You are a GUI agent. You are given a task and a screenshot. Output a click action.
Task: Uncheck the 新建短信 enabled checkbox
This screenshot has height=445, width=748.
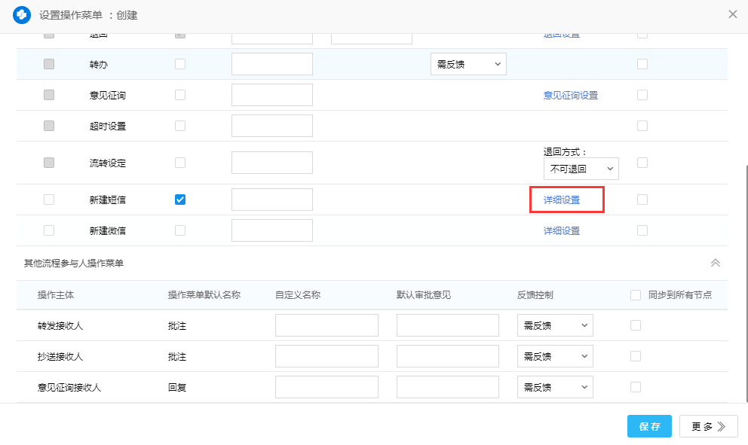[180, 200]
